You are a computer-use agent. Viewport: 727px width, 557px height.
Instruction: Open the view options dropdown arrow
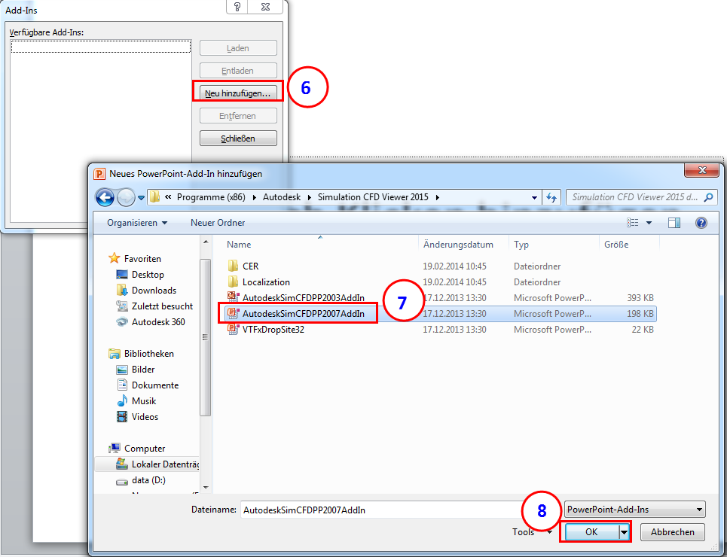coord(649,223)
